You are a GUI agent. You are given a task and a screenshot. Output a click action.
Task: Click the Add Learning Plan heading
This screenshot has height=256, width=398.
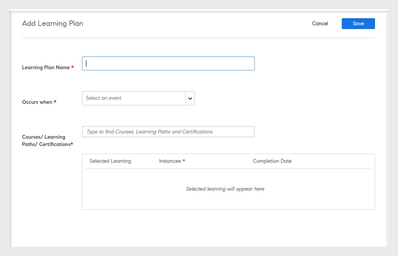coord(52,23)
